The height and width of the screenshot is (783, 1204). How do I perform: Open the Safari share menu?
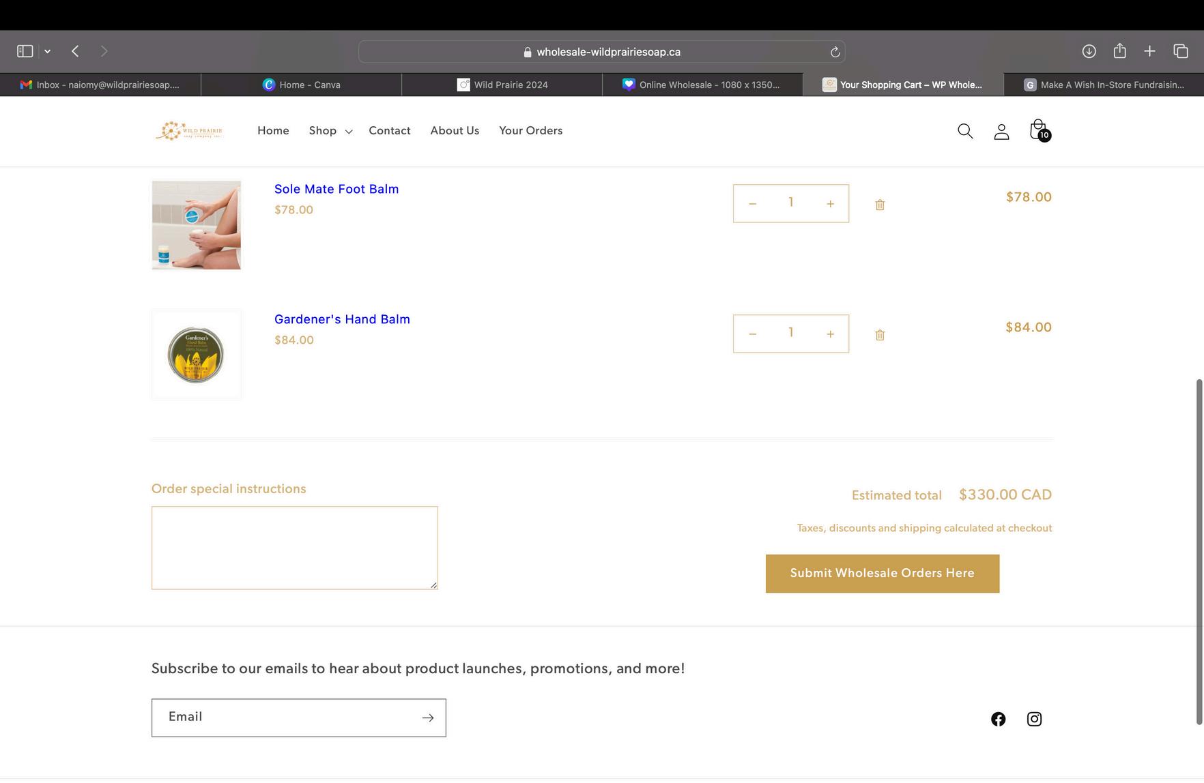1120,51
